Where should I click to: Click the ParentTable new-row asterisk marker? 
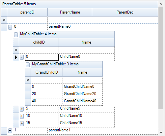coord(4,20)
